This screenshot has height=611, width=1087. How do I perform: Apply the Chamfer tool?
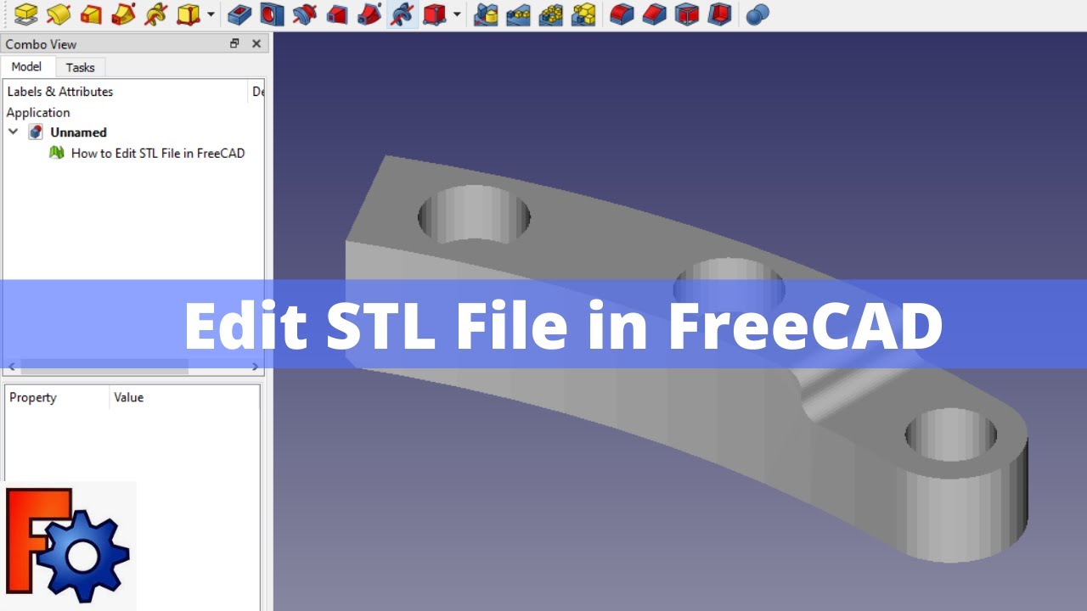655,14
